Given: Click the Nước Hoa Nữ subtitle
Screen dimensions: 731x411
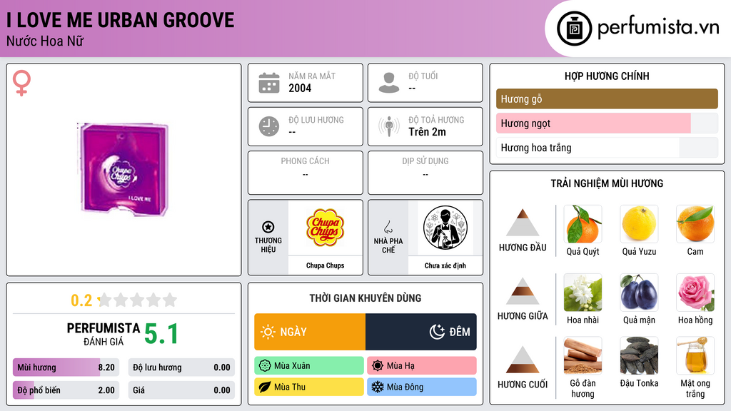Looking at the screenshot, I should (x=45, y=41).
